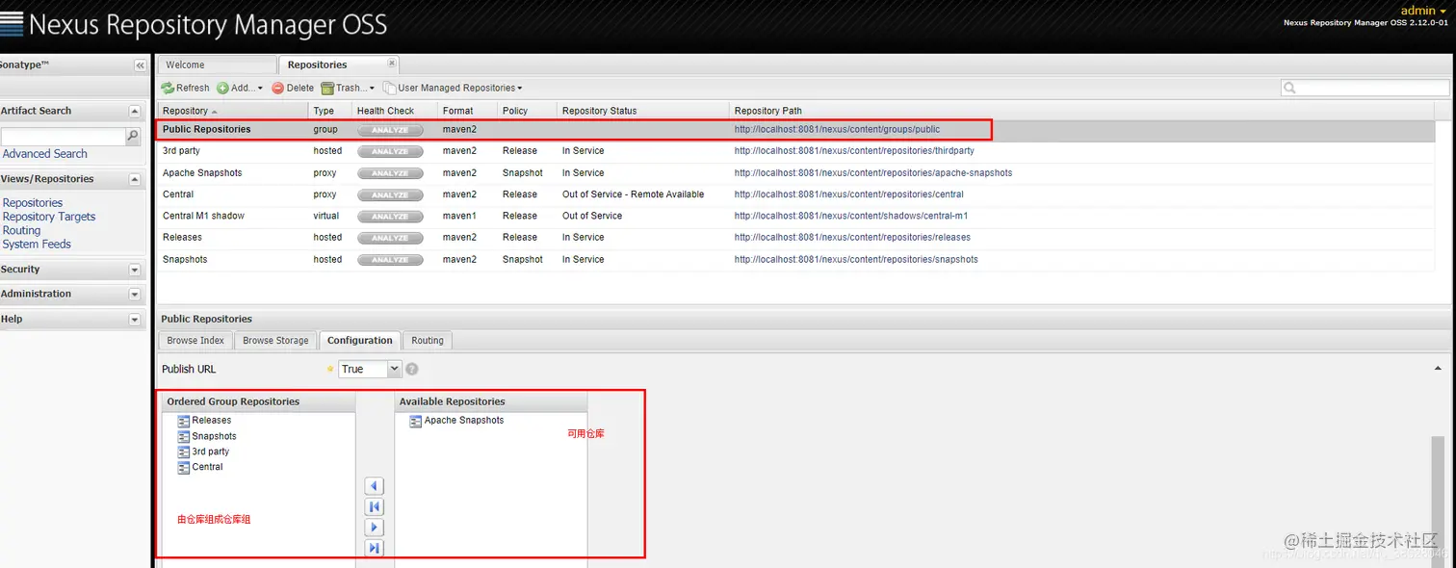Open the Trash... menu
This screenshot has height=568, width=1456.
[x=348, y=88]
